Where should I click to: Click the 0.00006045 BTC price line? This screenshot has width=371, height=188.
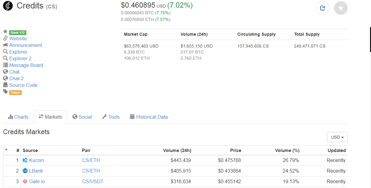click(145, 13)
